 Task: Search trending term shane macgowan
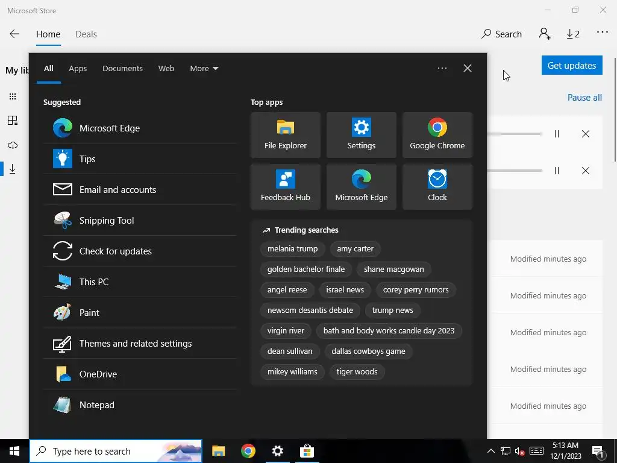[393, 269]
